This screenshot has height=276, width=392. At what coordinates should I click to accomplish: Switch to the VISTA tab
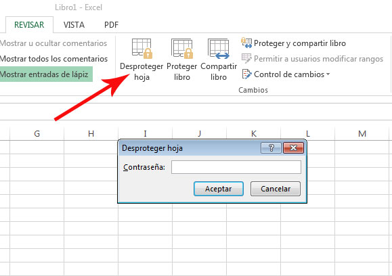(x=74, y=25)
